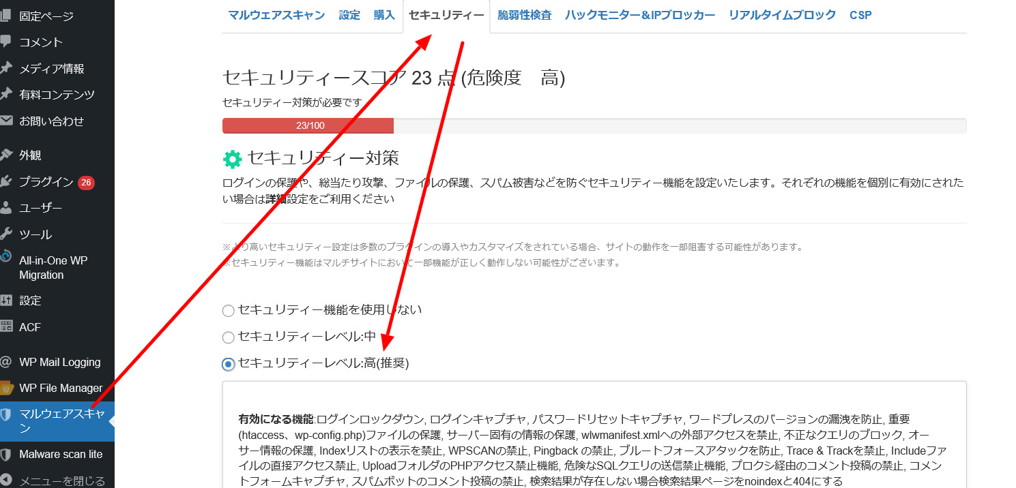Click the Users icon in sidebar
The image size is (1016, 488).
pos(6,208)
